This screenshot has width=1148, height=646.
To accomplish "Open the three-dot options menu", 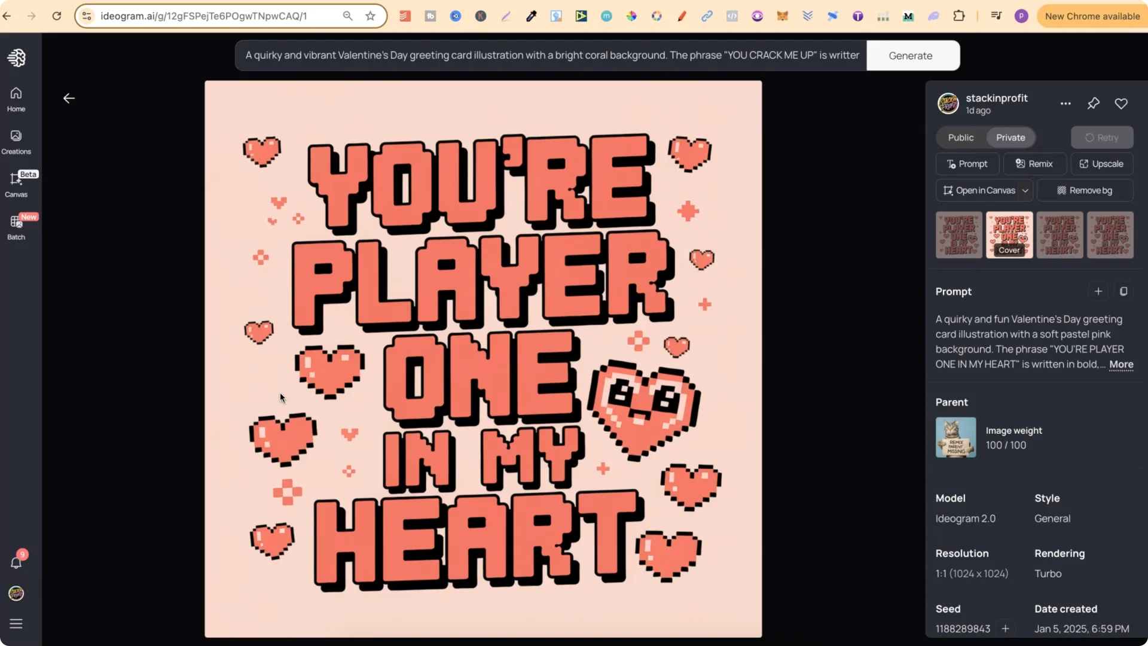I will (x=1066, y=103).
